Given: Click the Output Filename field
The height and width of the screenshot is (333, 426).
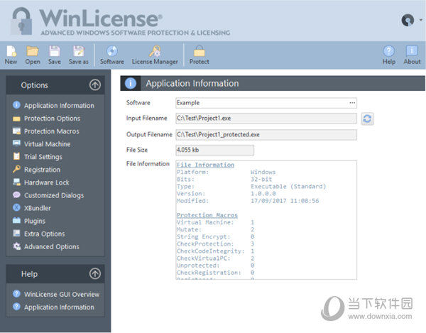Looking at the screenshot, I should pyautogui.click(x=266, y=135).
